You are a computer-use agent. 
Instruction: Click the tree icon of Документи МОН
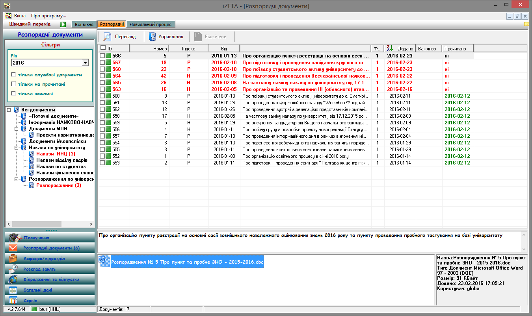(x=24, y=129)
